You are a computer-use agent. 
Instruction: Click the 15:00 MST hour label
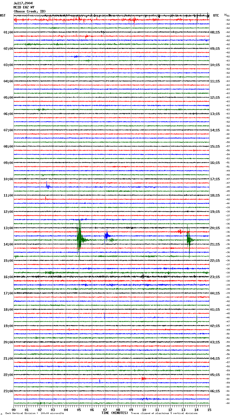[8, 261]
